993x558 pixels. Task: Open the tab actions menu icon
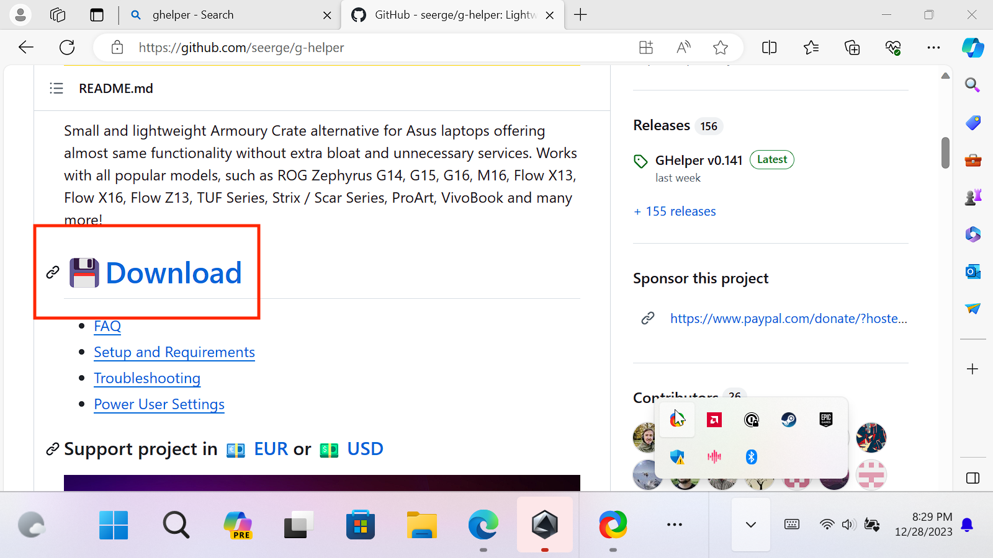tap(97, 15)
